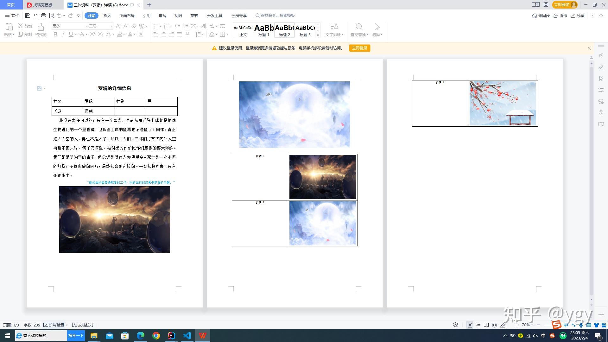Click the print icon in quick toolbar

click(43, 16)
